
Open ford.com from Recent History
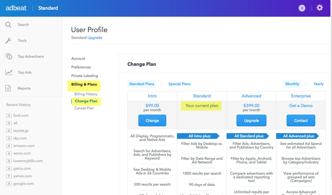click(x=21, y=115)
